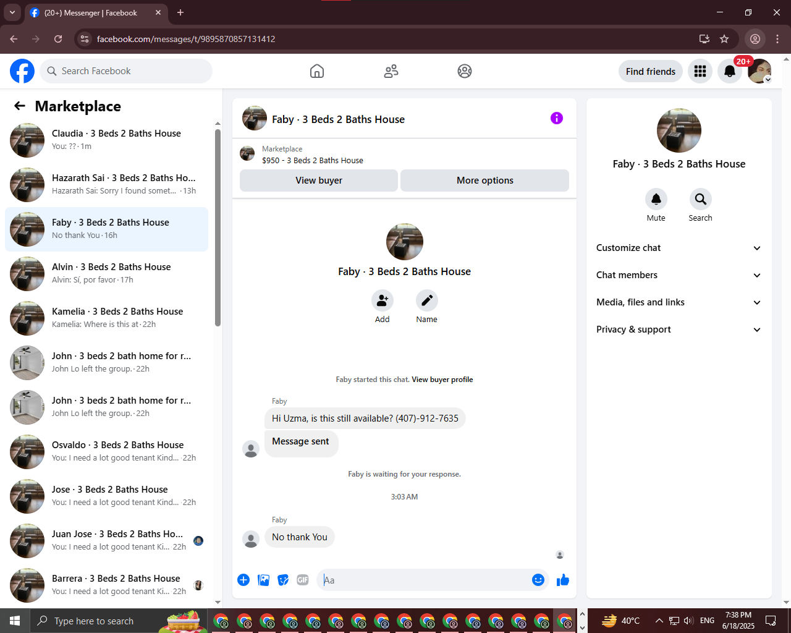Screen dimensions: 791x633
Task: Choose a sticker from the composer
Action: [283, 580]
